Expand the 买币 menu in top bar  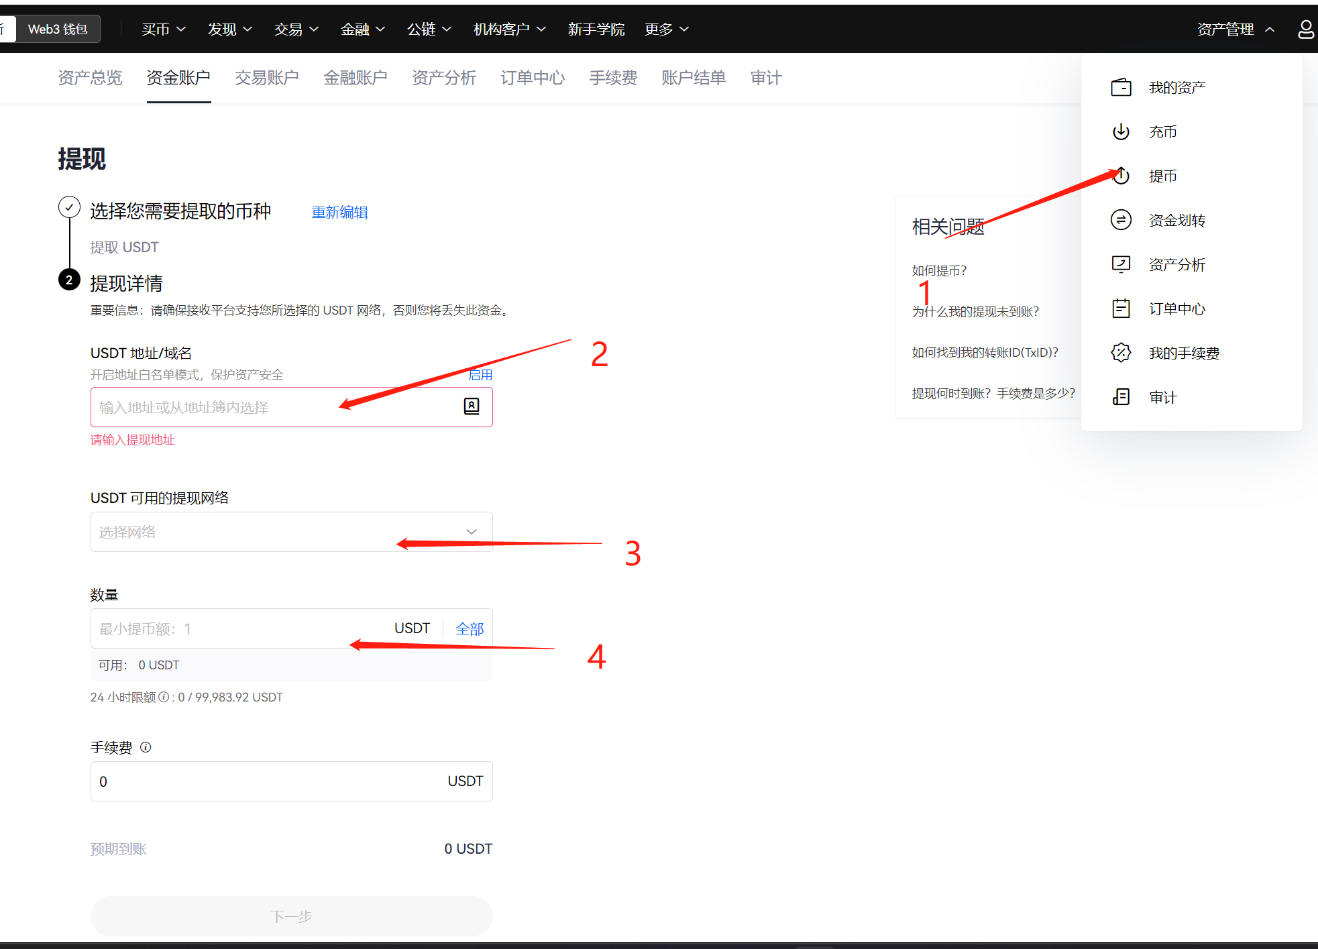(x=163, y=30)
